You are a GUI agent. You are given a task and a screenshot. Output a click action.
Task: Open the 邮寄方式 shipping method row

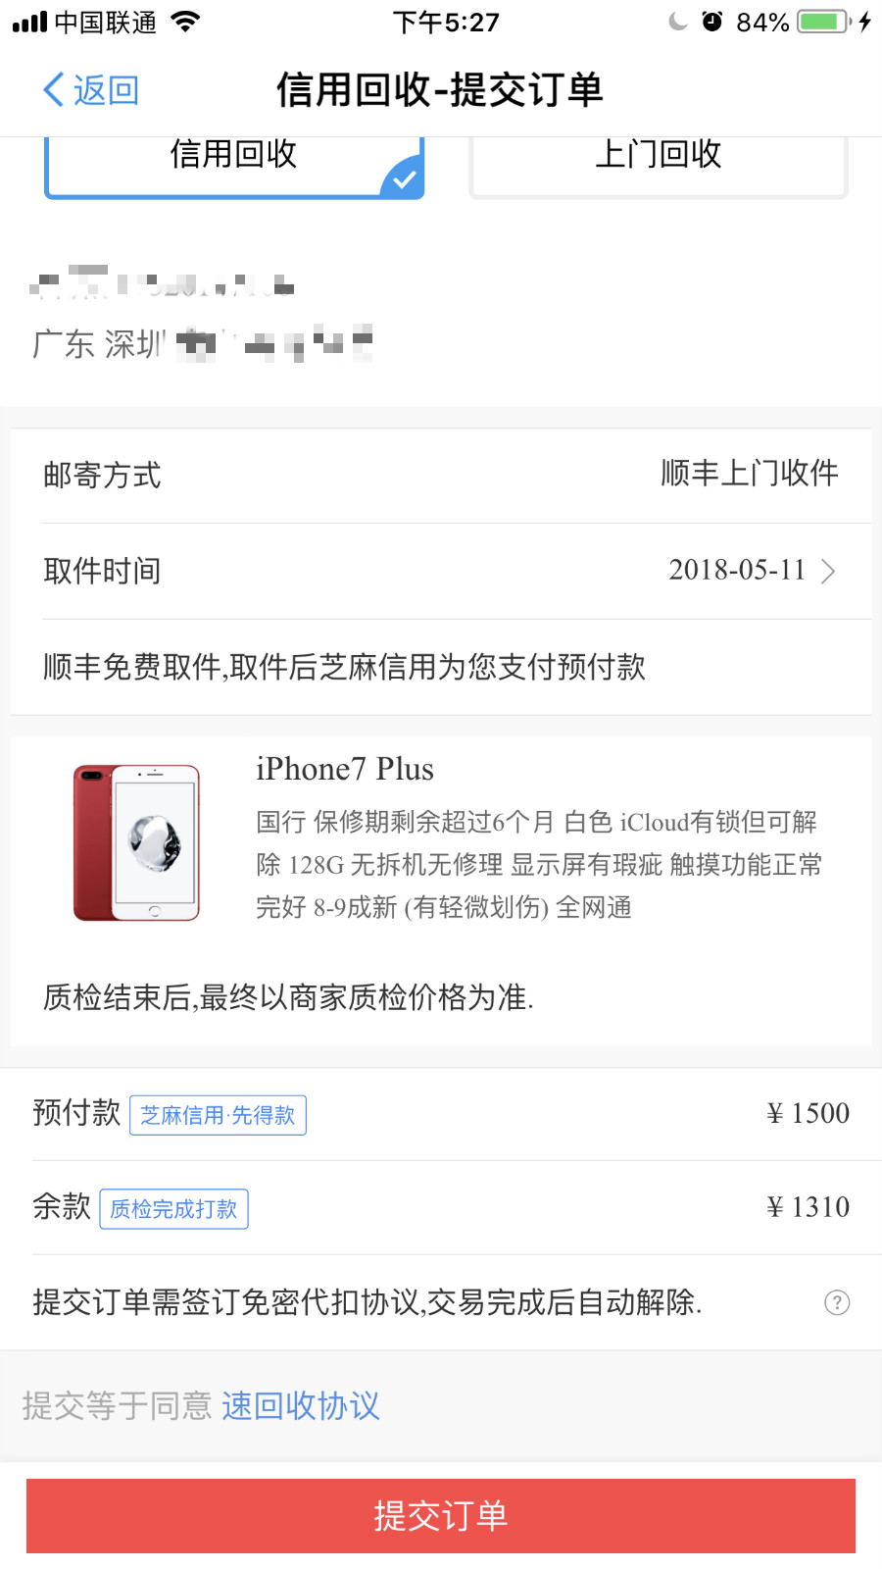pos(441,476)
